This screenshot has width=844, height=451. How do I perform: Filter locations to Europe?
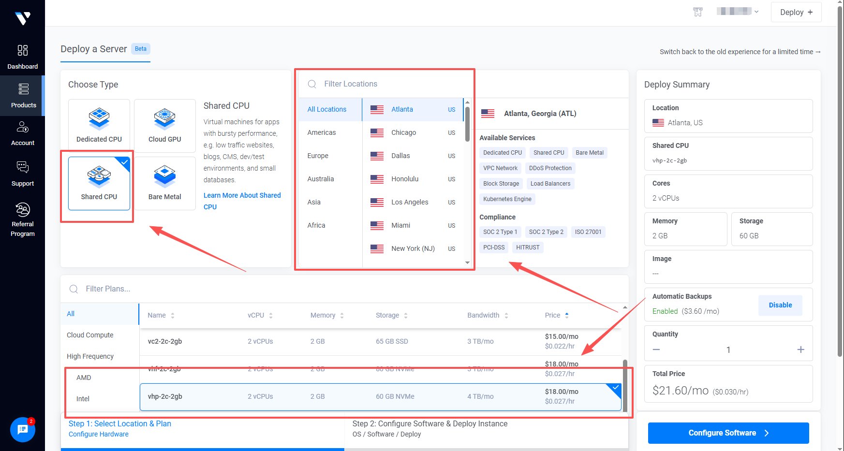pos(330,156)
